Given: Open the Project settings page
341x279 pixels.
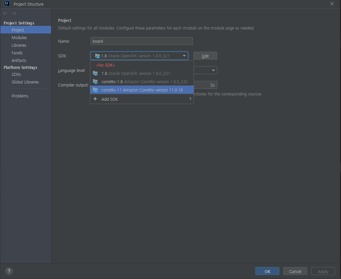Looking at the screenshot, I should (26, 30).
